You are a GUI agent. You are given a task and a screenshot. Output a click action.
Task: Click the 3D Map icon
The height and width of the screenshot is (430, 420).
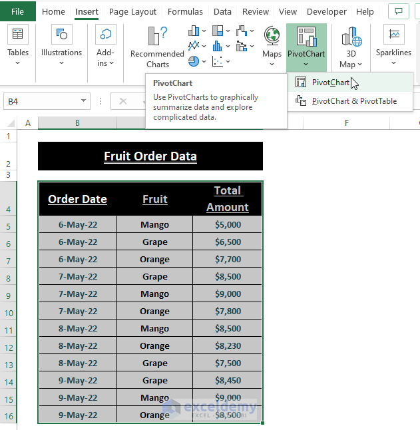(351, 36)
